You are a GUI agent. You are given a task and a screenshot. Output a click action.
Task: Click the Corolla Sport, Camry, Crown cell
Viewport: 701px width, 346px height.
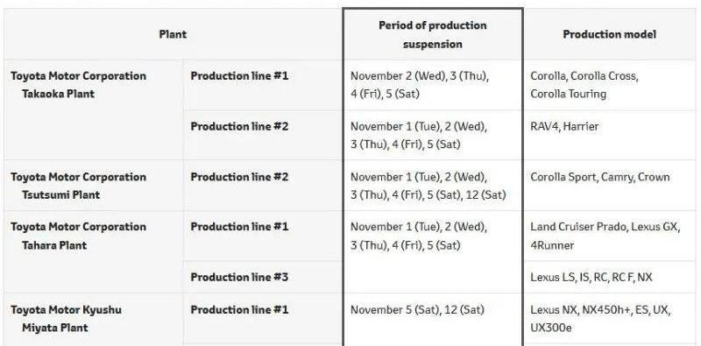tap(609, 186)
